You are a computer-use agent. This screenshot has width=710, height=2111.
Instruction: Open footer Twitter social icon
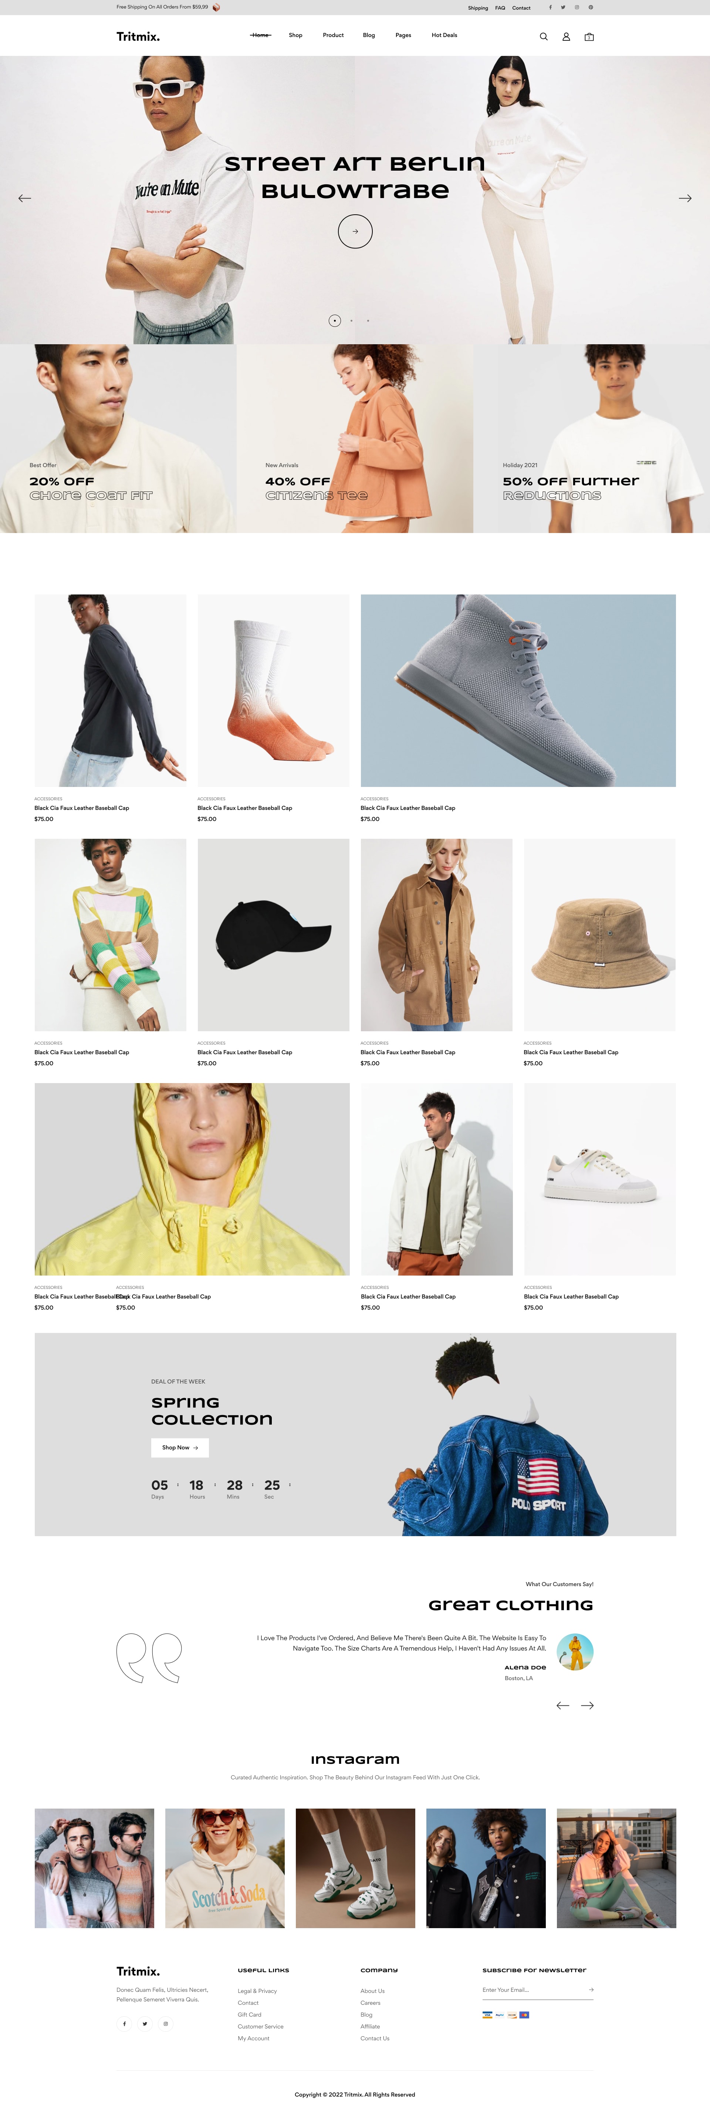(x=145, y=2023)
